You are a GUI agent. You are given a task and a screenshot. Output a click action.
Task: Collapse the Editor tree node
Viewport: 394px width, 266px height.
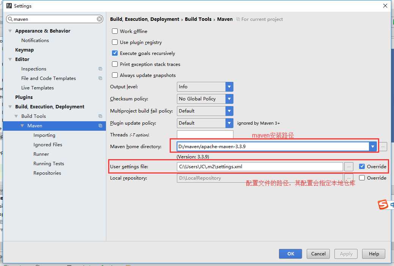click(x=10, y=59)
